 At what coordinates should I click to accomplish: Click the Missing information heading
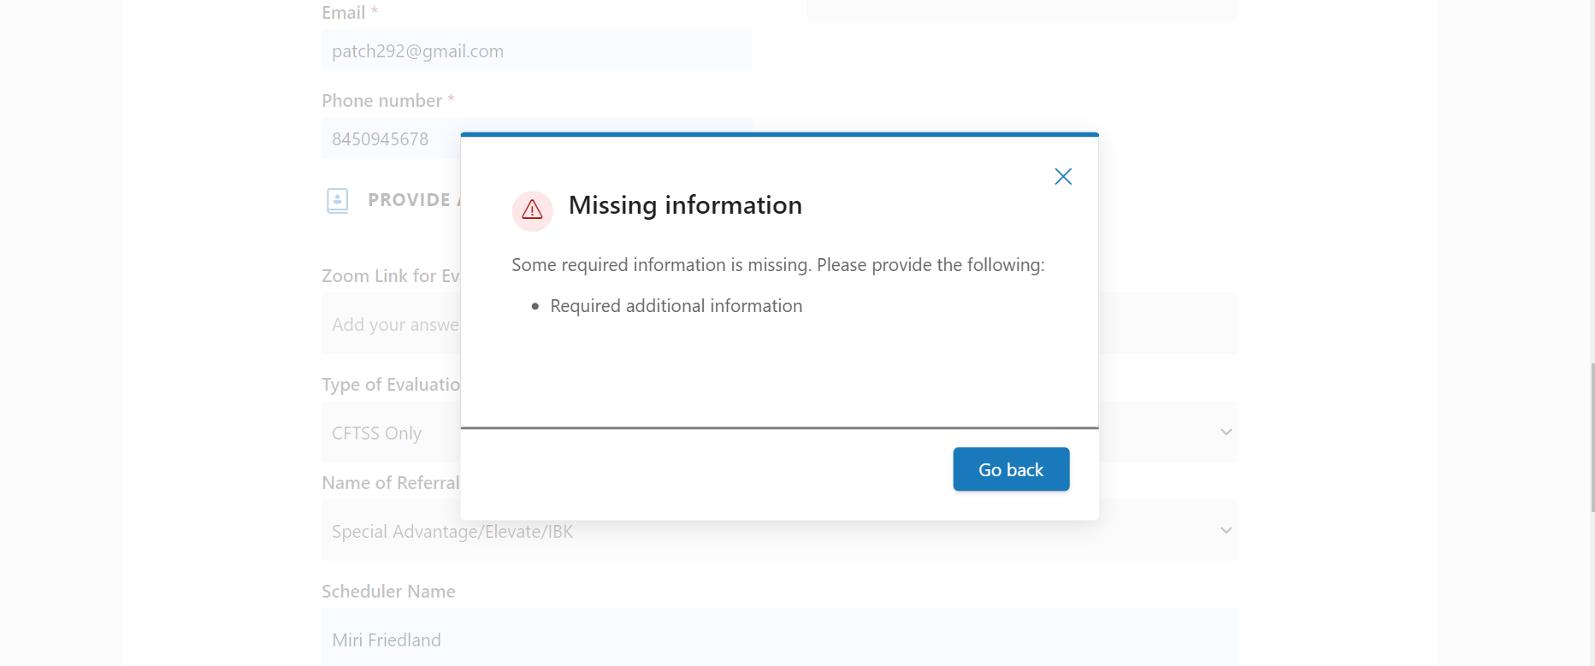pyautogui.click(x=685, y=205)
